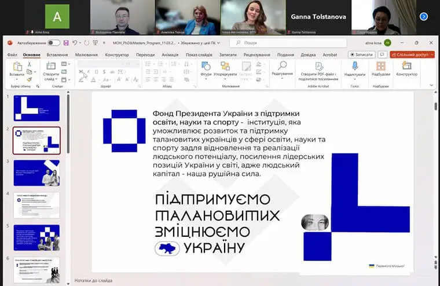Click the Вставити paste icon
The image size is (440, 286).
[17, 67]
